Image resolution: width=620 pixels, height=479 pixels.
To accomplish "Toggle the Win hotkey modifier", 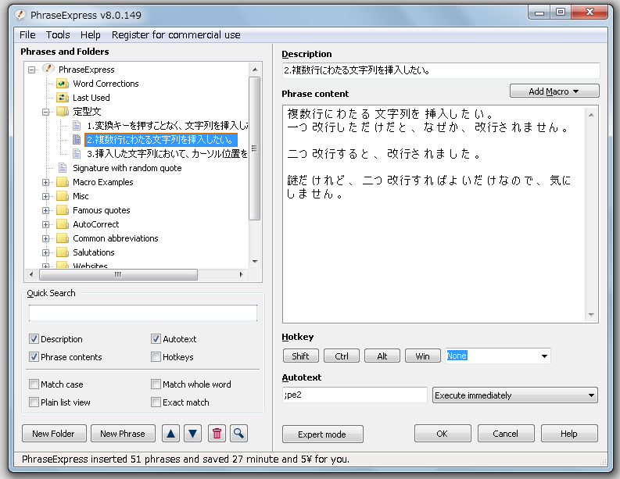I will (x=422, y=356).
